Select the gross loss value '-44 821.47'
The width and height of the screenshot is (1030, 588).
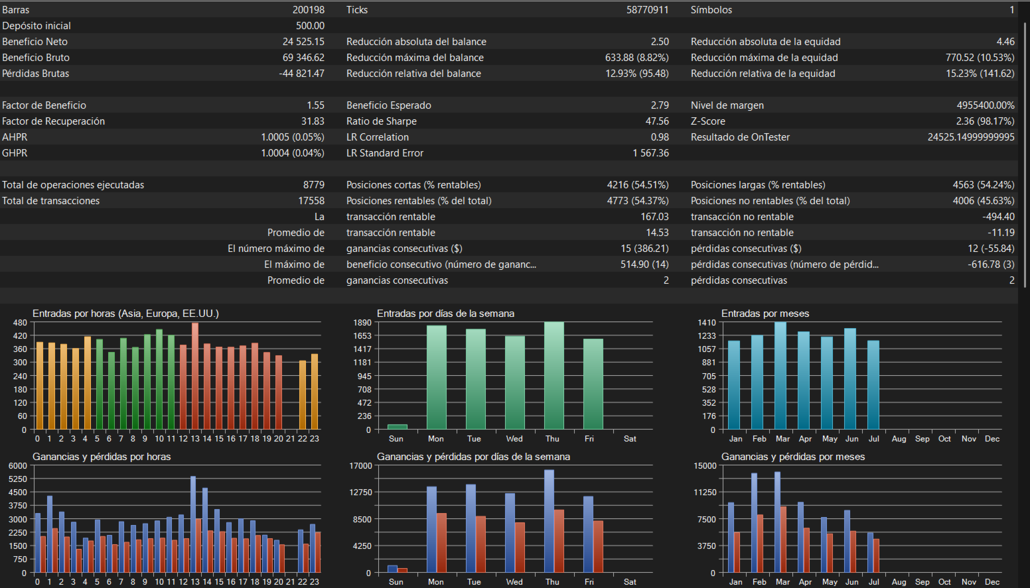[x=302, y=74]
